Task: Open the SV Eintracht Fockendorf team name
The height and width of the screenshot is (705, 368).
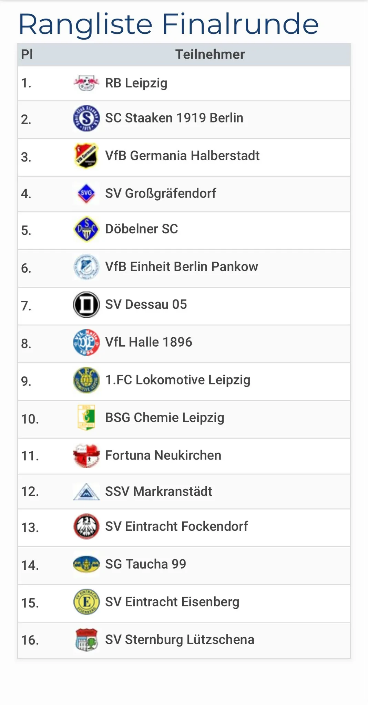Action: 176,526
